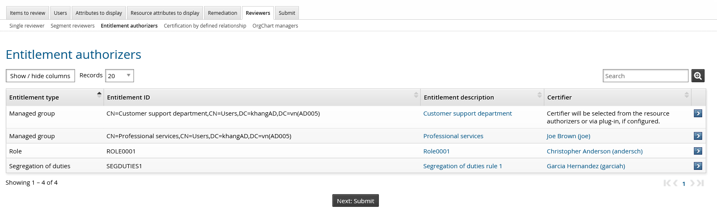Click the search magnifier icon button
The image size is (717, 211).
[x=698, y=76]
